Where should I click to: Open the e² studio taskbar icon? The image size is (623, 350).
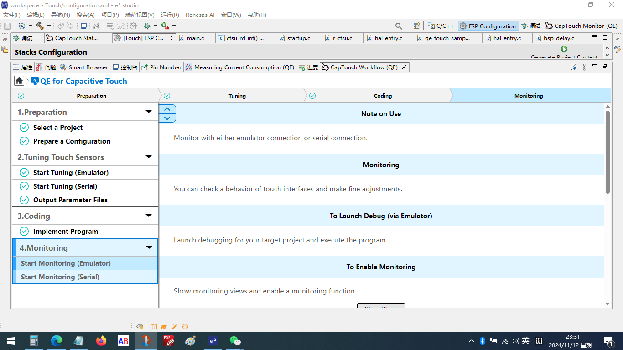pos(213,341)
